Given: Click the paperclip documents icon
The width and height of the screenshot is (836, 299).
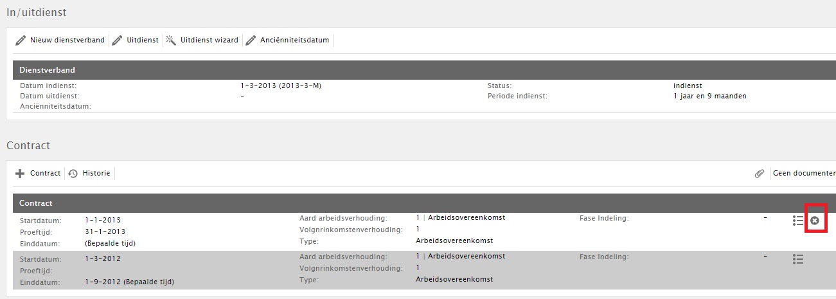Looking at the screenshot, I should pyautogui.click(x=760, y=174).
